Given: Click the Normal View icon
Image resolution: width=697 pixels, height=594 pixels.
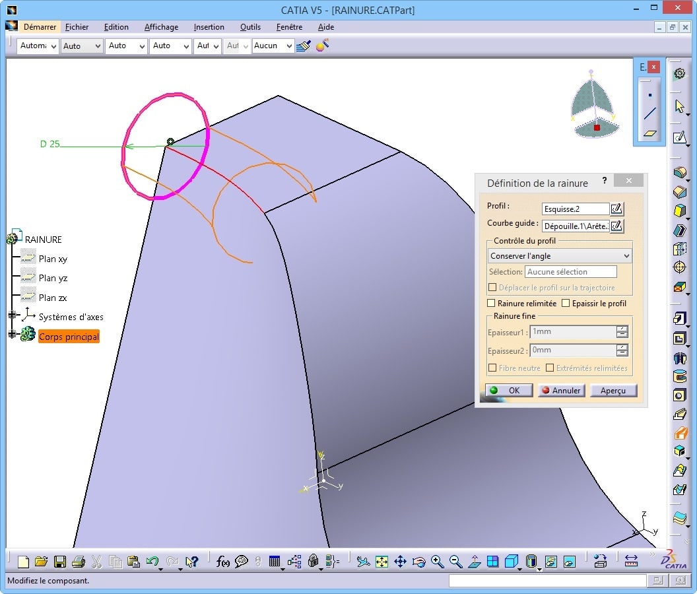Looking at the screenshot, I should coord(475,562).
